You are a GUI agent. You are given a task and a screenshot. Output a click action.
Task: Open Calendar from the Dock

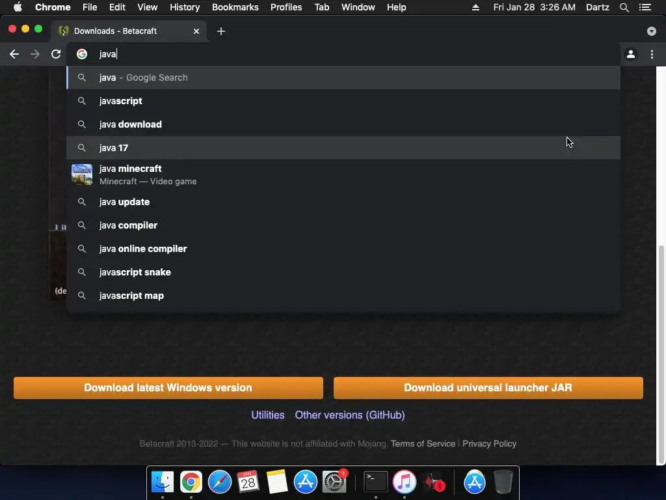coord(248,482)
